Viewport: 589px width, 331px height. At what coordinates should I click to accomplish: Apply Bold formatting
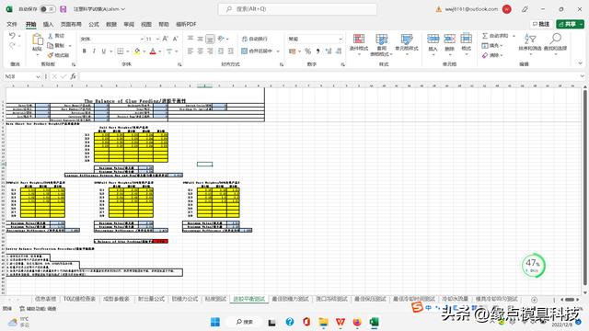pyautogui.click(x=84, y=51)
